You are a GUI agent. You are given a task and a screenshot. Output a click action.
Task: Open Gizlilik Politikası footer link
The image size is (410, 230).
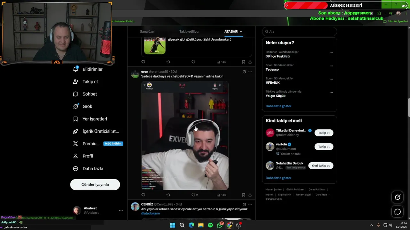click(295, 189)
